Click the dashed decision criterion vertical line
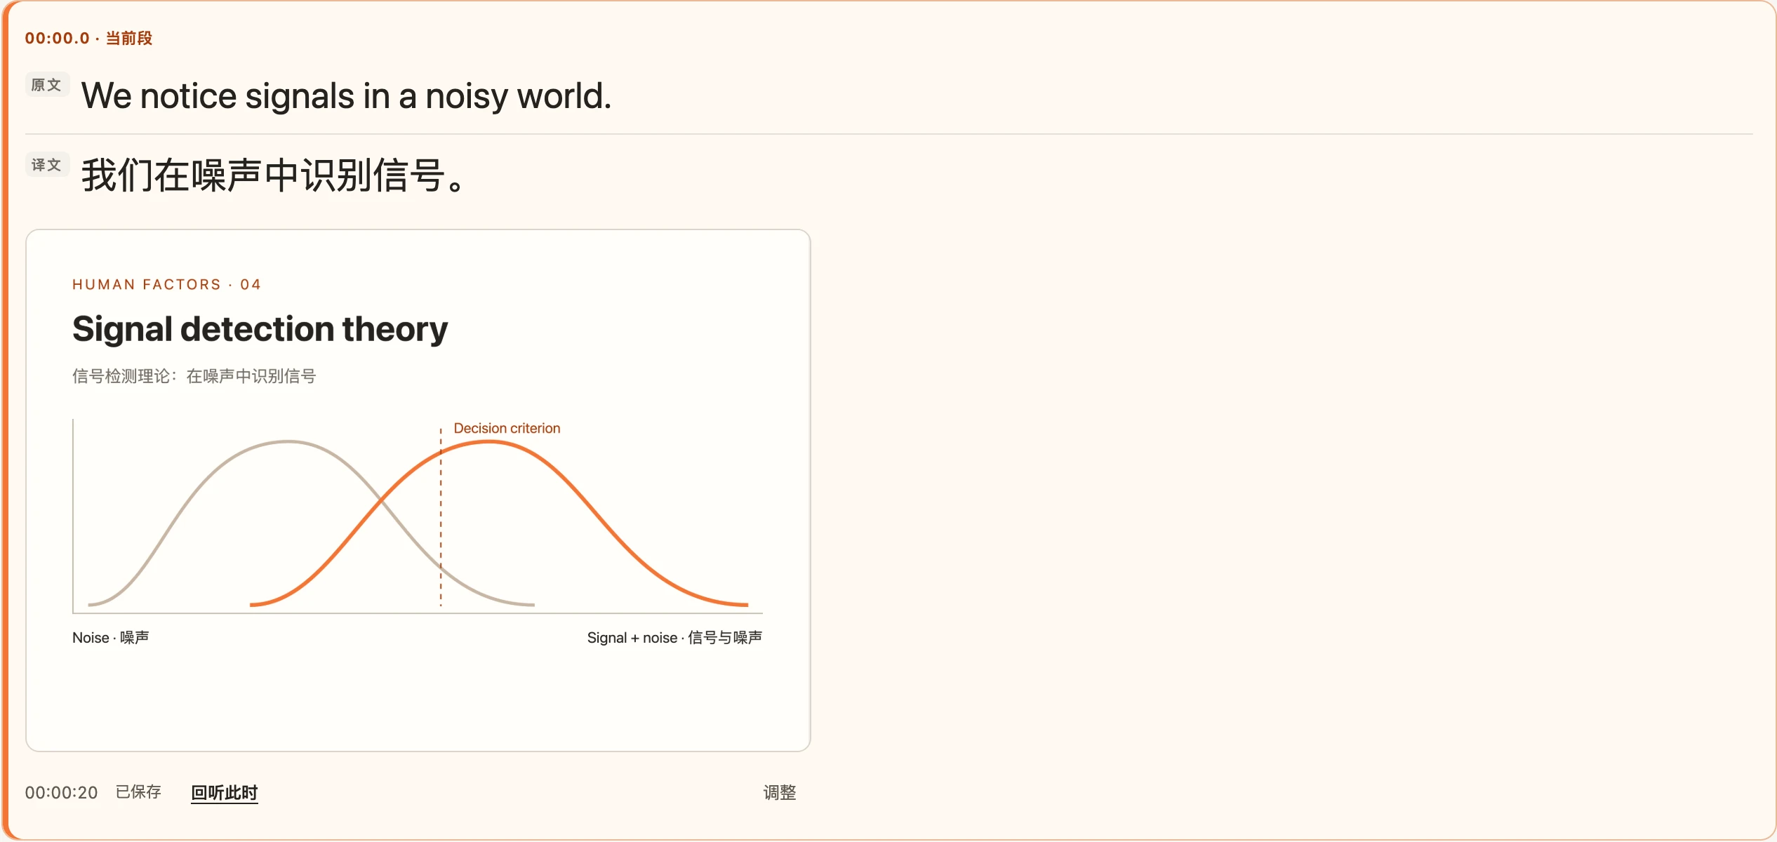This screenshot has height=842, width=1777. pos(441,519)
